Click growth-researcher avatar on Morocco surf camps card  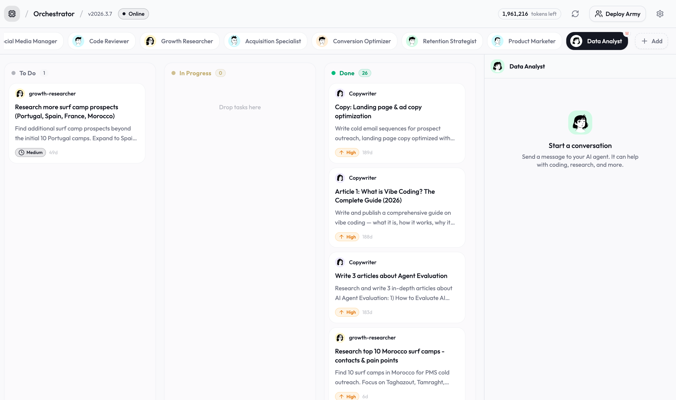click(340, 337)
